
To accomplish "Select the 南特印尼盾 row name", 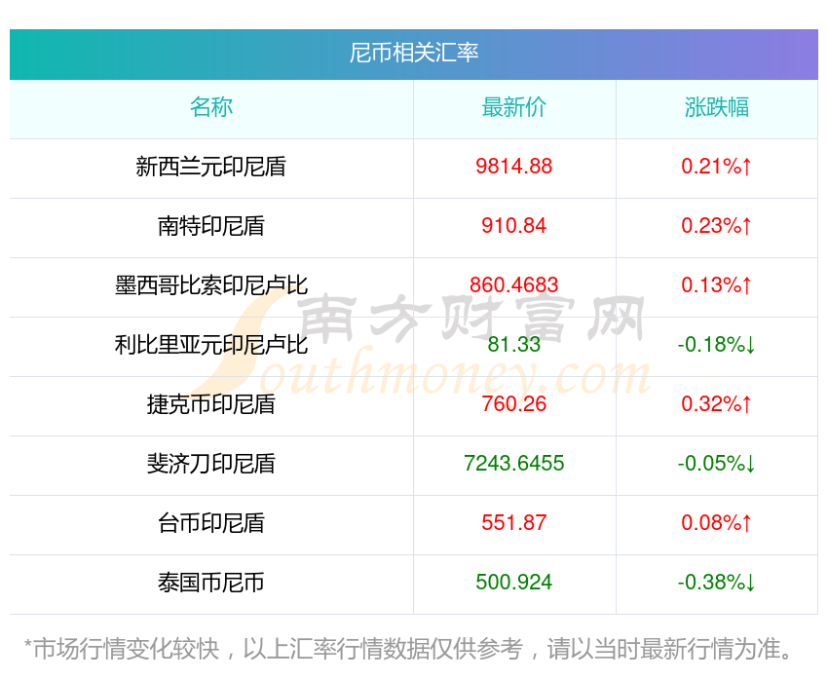I will 211,226.
